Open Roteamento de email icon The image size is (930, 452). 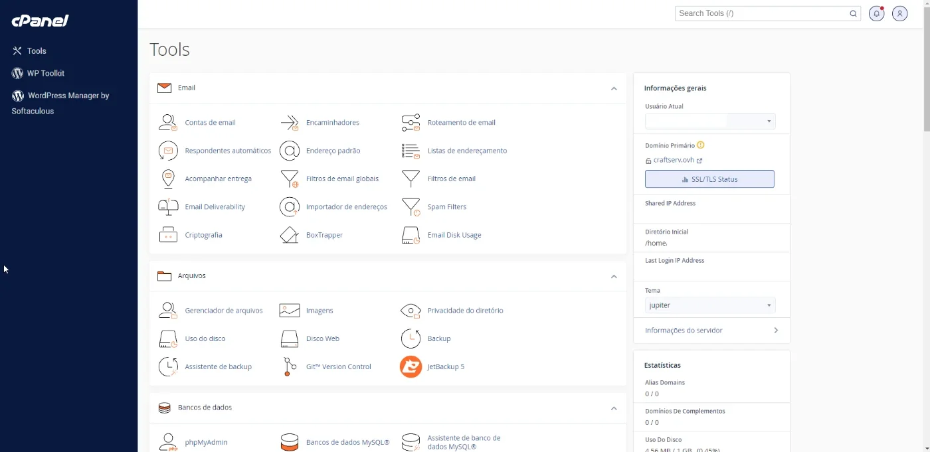[x=411, y=123]
